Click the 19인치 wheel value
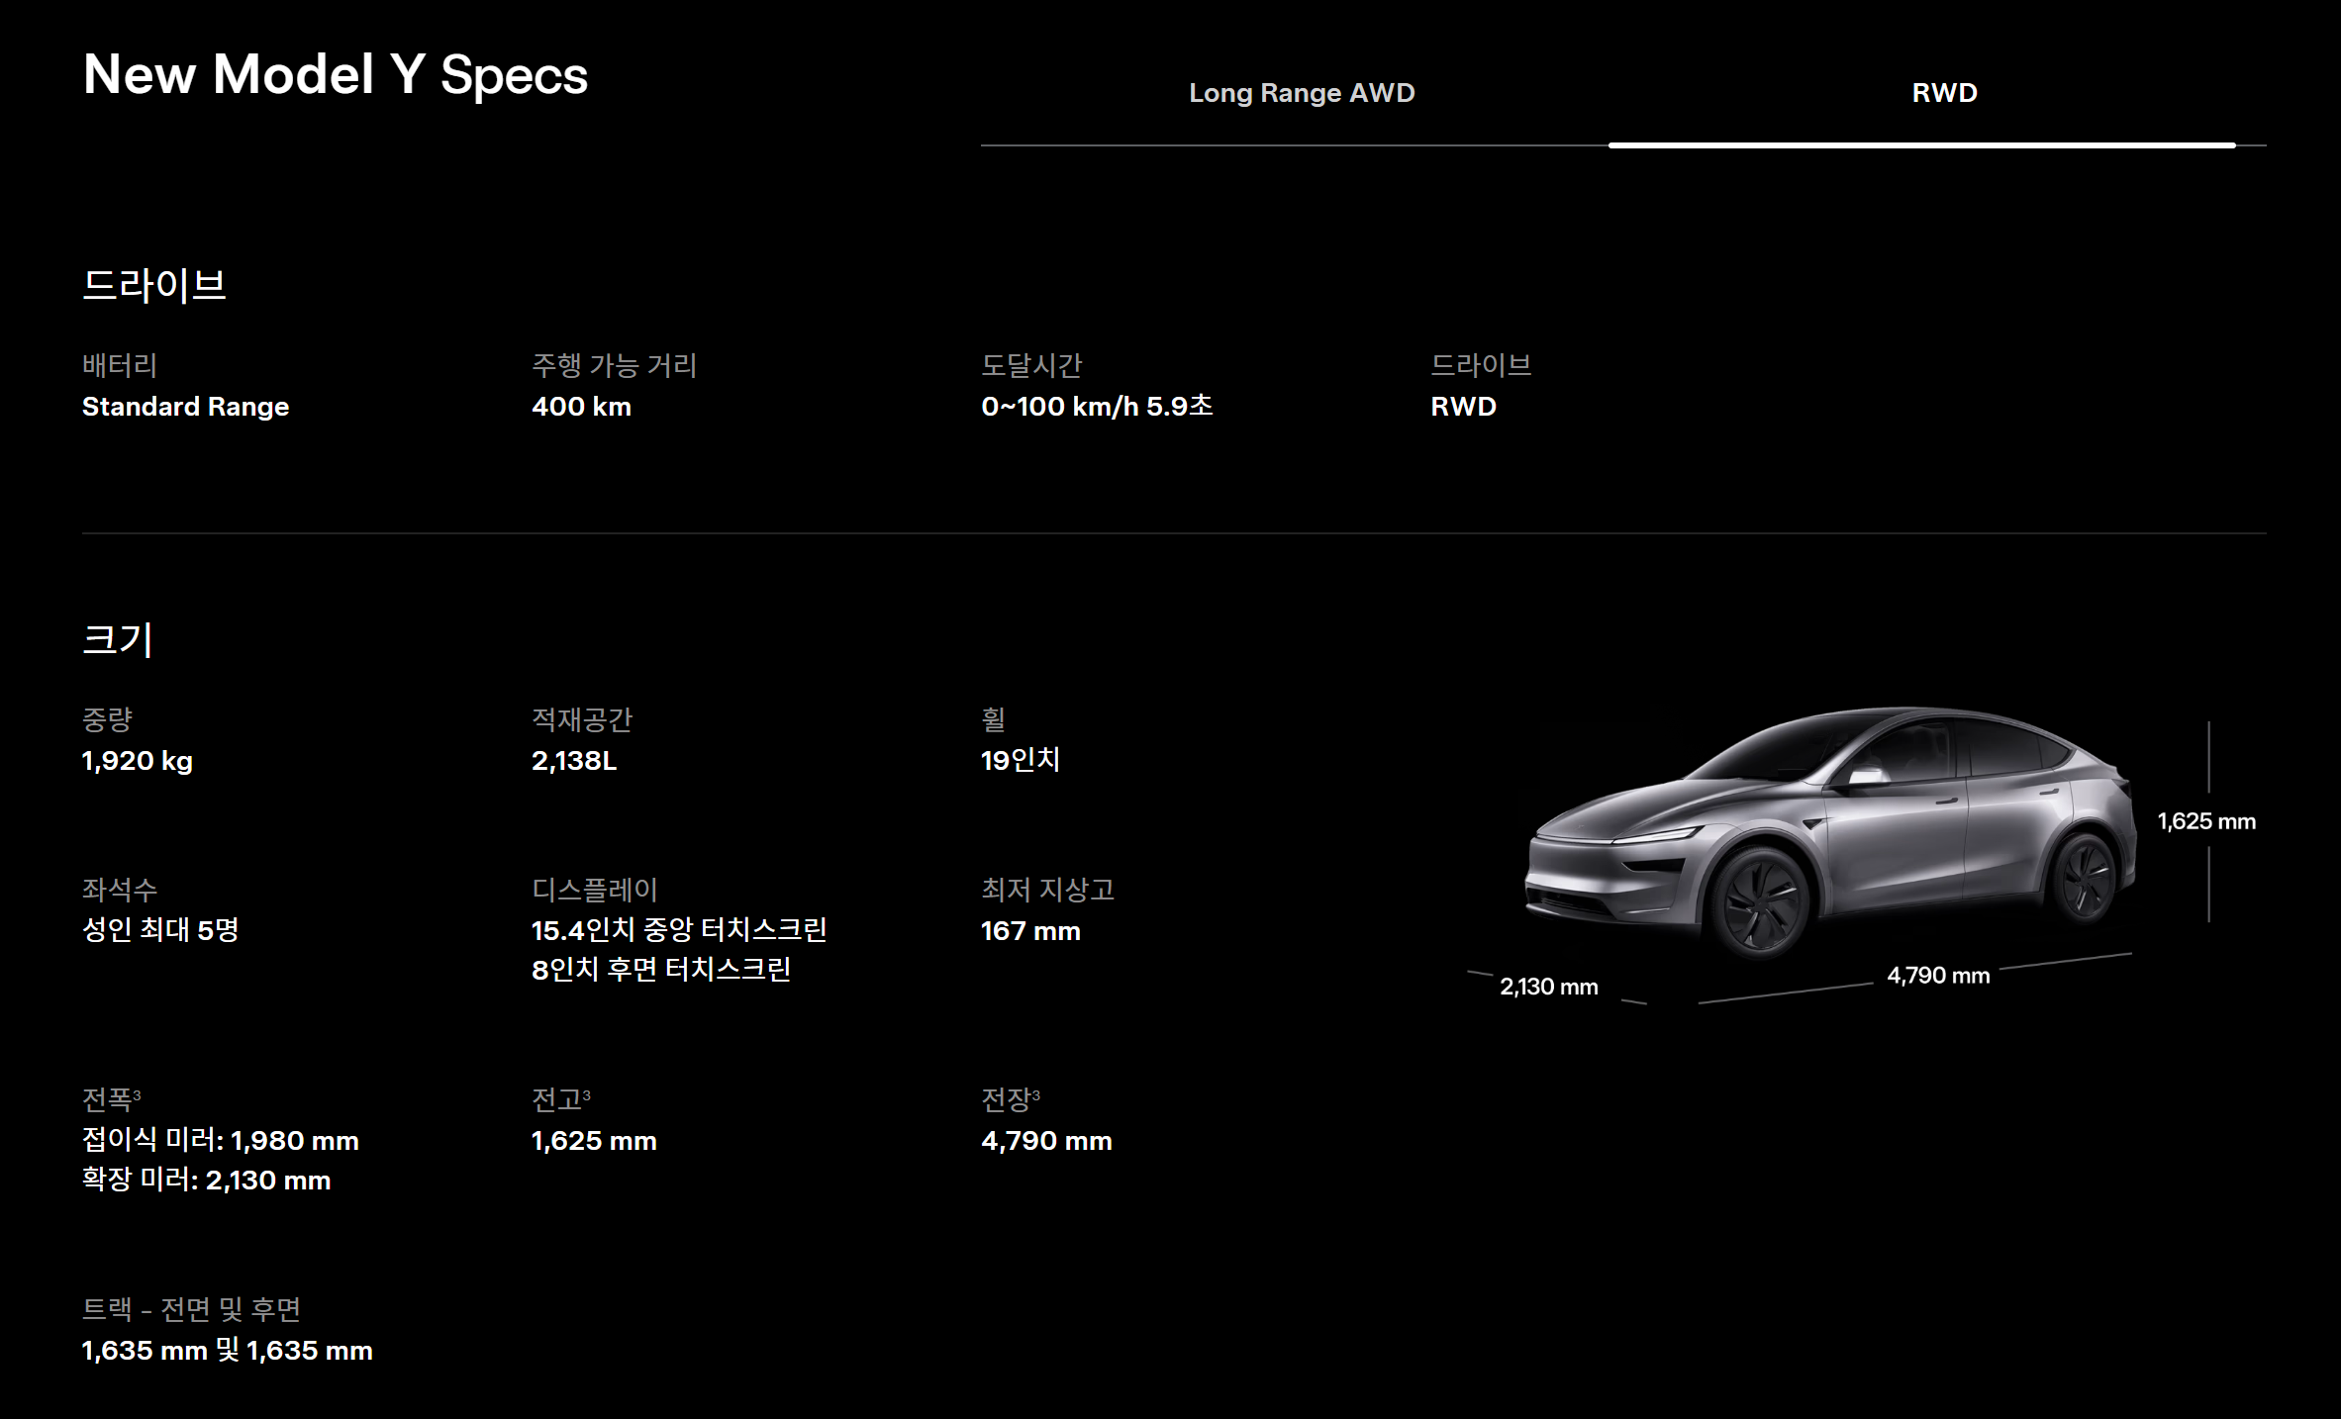Screen dimensions: 2341x1419 pos(1020,761)
